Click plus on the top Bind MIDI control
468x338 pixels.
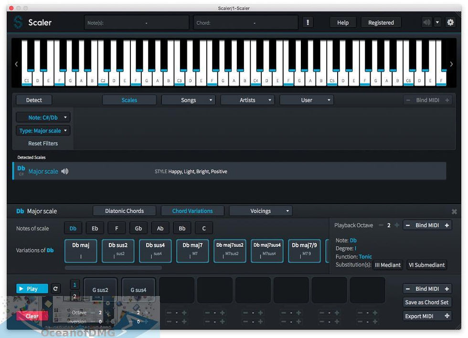coord(447,100)
